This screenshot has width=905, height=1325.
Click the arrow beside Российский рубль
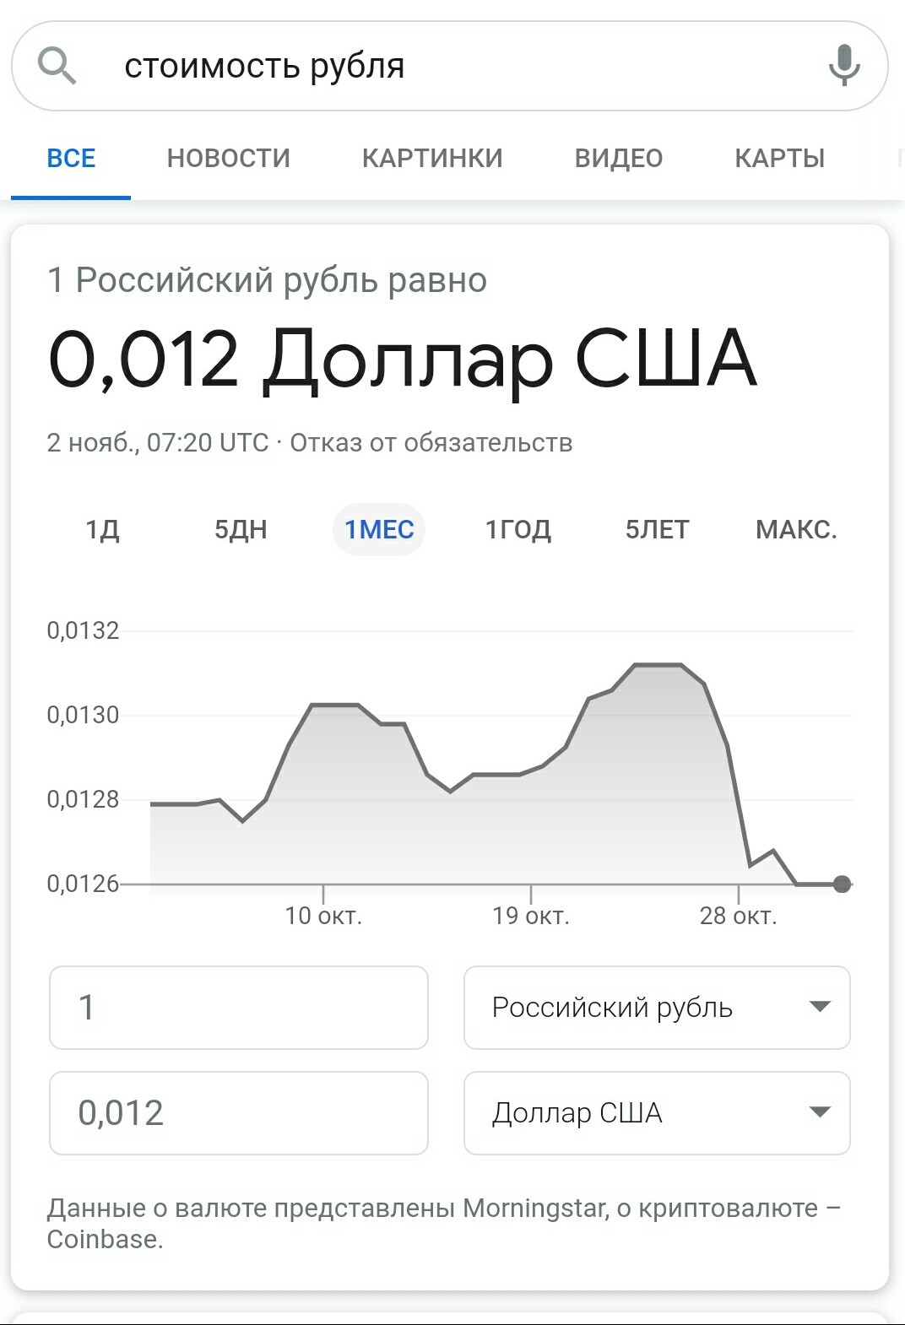(x=820, y=1006)
